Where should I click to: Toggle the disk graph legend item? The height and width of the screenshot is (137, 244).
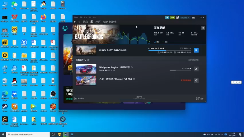(165, 42)
